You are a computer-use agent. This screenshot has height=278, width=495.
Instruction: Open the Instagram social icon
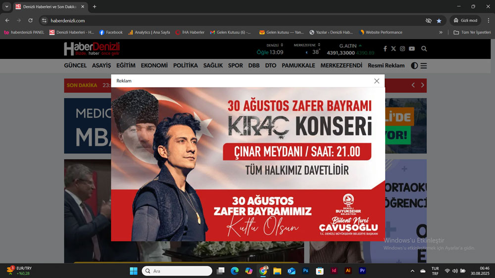click(402, 49)
